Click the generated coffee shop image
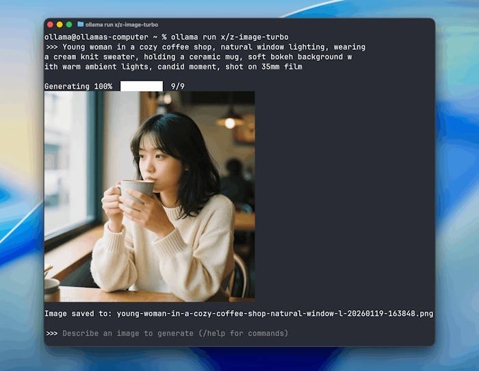Image resolution: width=479 pixels, height=371 pixels. coord(149,196)
